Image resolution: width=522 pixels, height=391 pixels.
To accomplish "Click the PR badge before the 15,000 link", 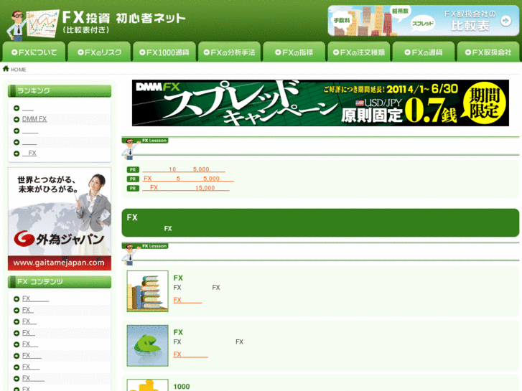I will tap(133, 189).
